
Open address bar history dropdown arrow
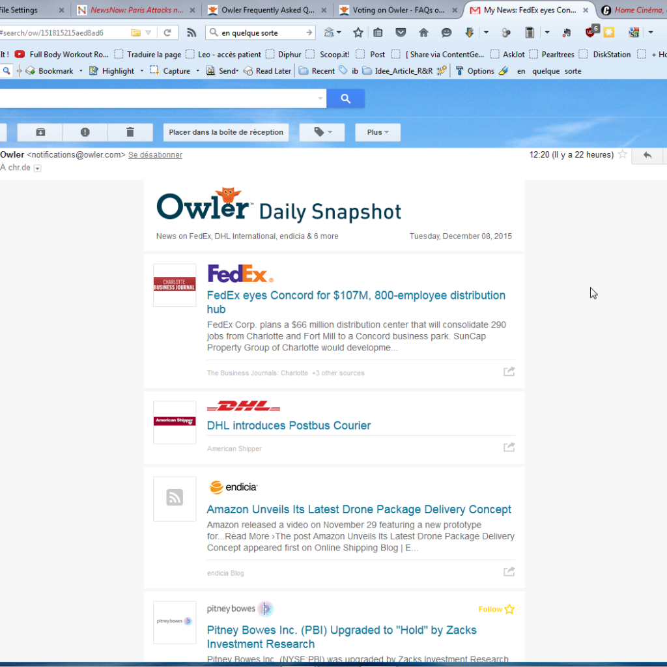pos(149,33)
